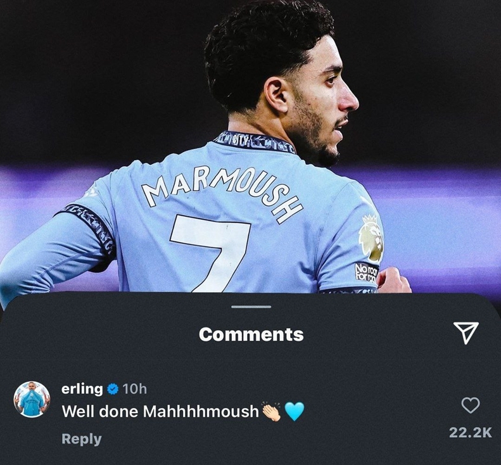Open the erling username link
This screenshot has width=501, height=465.
[82, 389]
